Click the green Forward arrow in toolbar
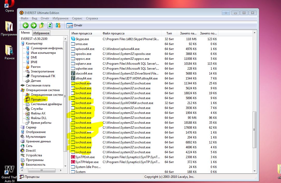 click(33, 25)
